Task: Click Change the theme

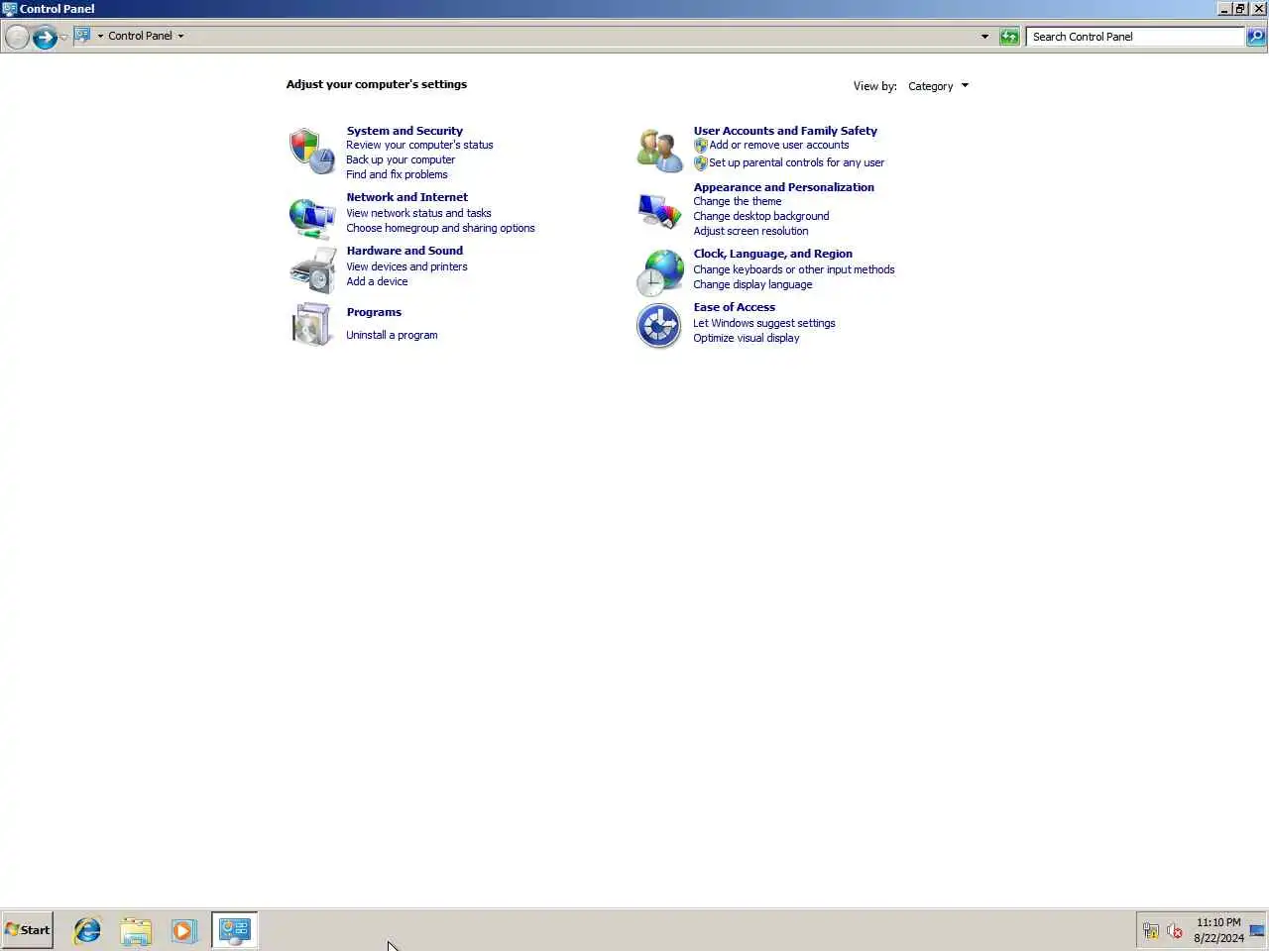Action: [x=738, y=201]
